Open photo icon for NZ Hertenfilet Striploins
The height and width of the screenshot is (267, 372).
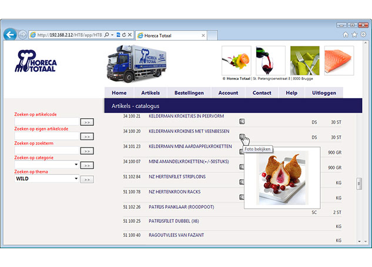(242, 182)
